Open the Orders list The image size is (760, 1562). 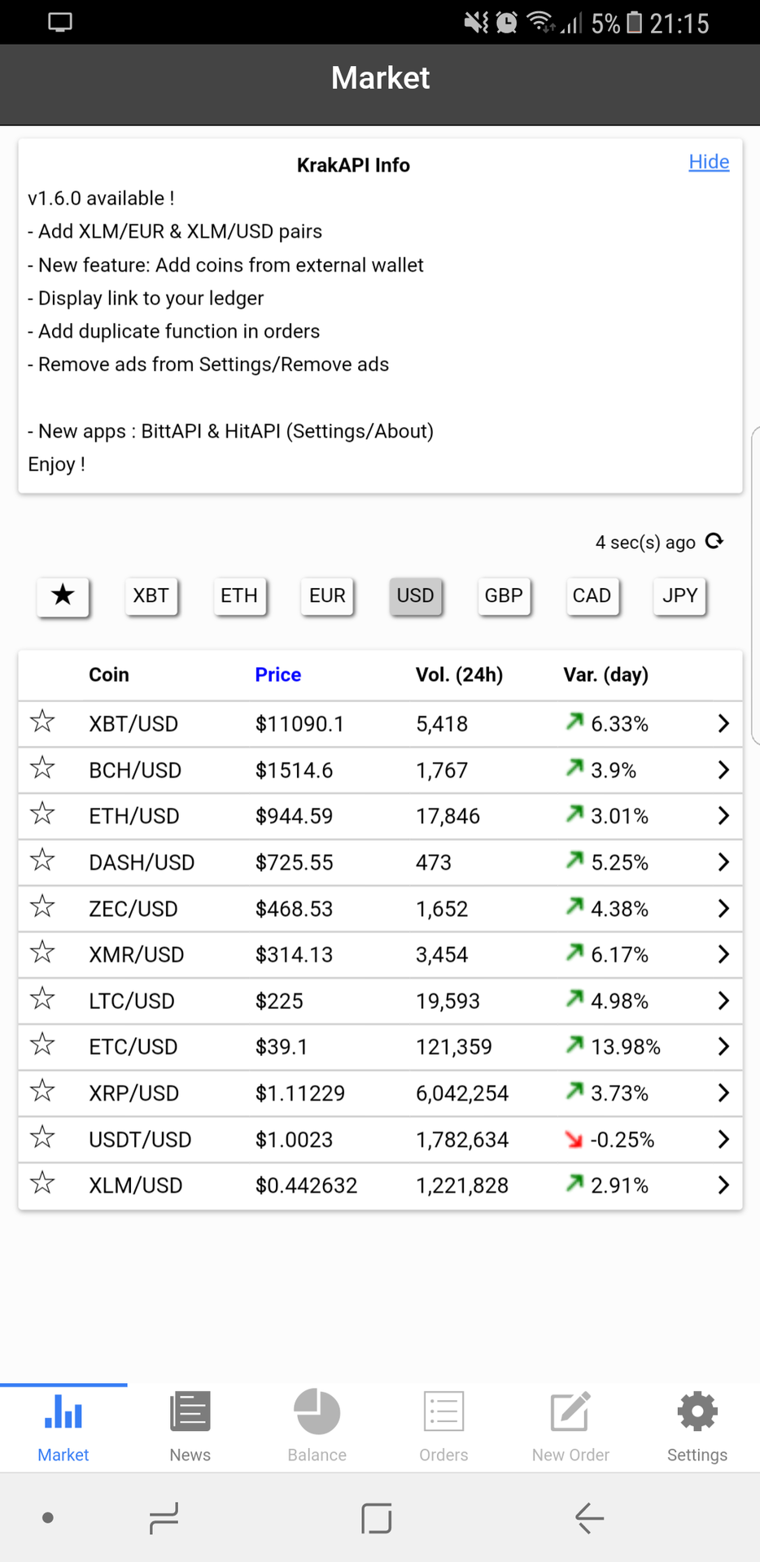[443, 1426]
